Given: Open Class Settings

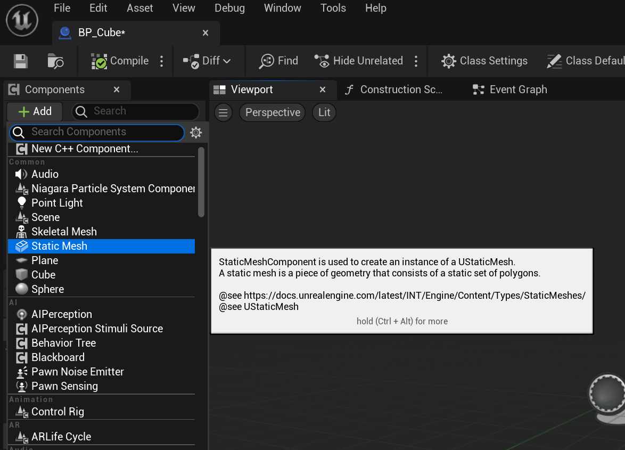Looking at the screenshot, I should coord(484,61).
